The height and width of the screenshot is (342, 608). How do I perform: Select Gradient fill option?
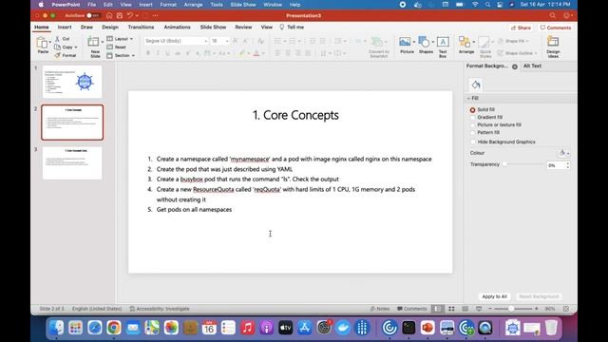[472, 117]
